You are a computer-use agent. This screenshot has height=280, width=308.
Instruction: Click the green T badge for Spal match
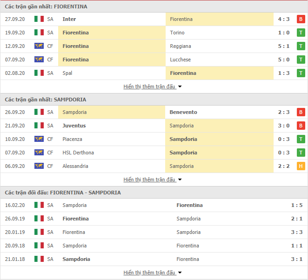301,73
